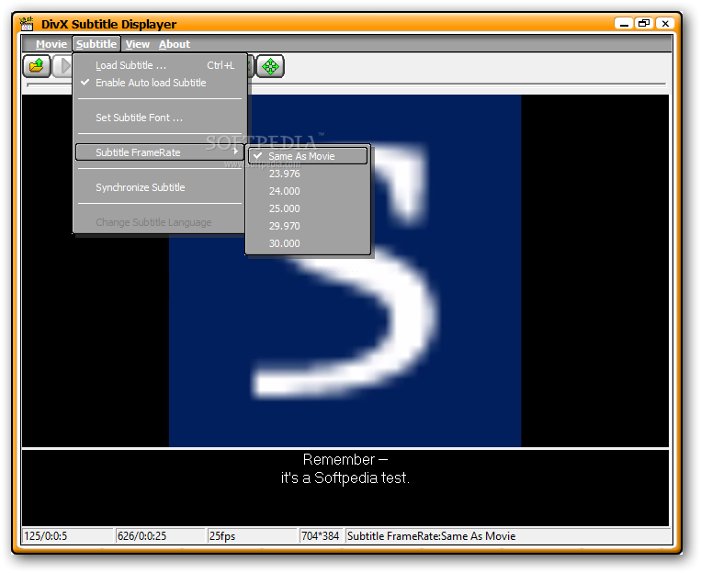701x573 pixels.
Task: Click the 25fps status bar entry
Action: coord(252,536)
